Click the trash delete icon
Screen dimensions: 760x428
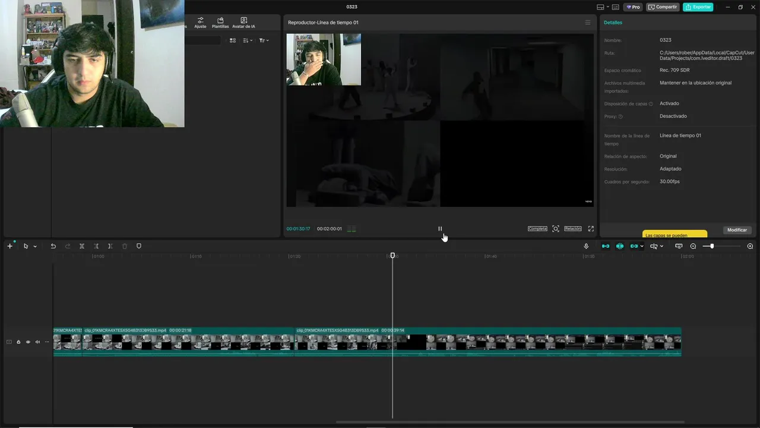[x=125, y=246]
